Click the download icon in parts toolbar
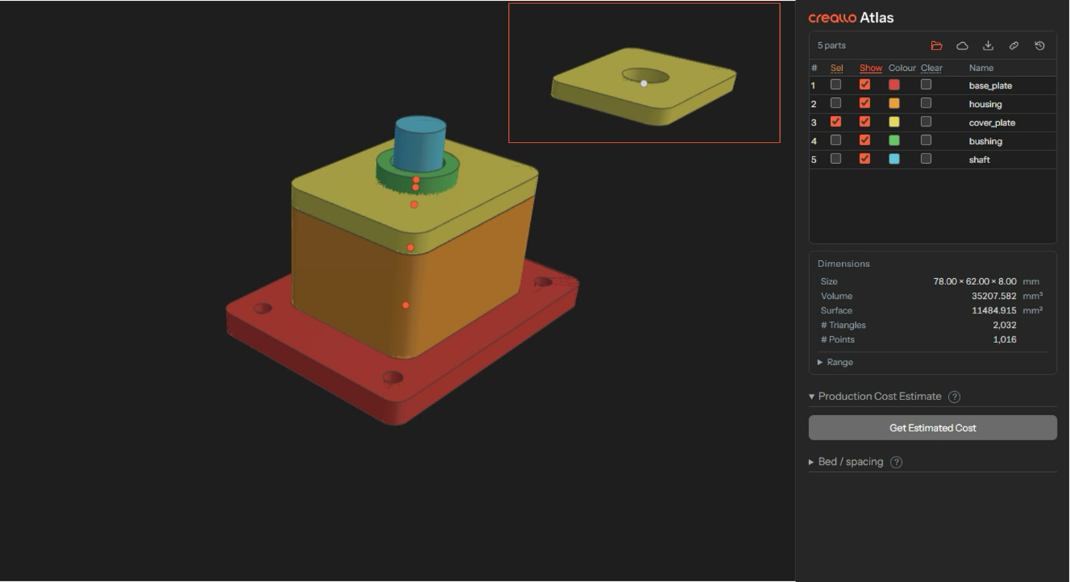Image resolution: width=1070 pixels, height=582 pixels. 988,45
